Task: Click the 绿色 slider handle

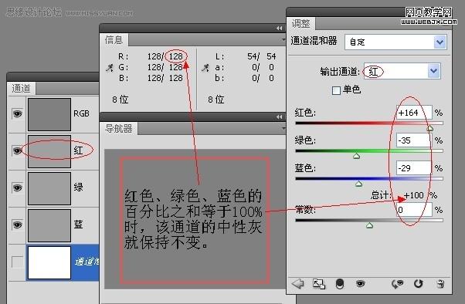Action: coord(356,156)
